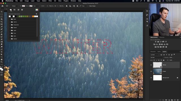Add Brightness/Contrast adjustment
The width and height of the screenshot is (181, 101).
[156, 42]
